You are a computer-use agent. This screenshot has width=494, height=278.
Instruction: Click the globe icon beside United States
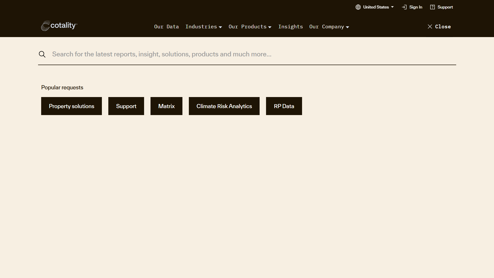[x=358, y=7]
